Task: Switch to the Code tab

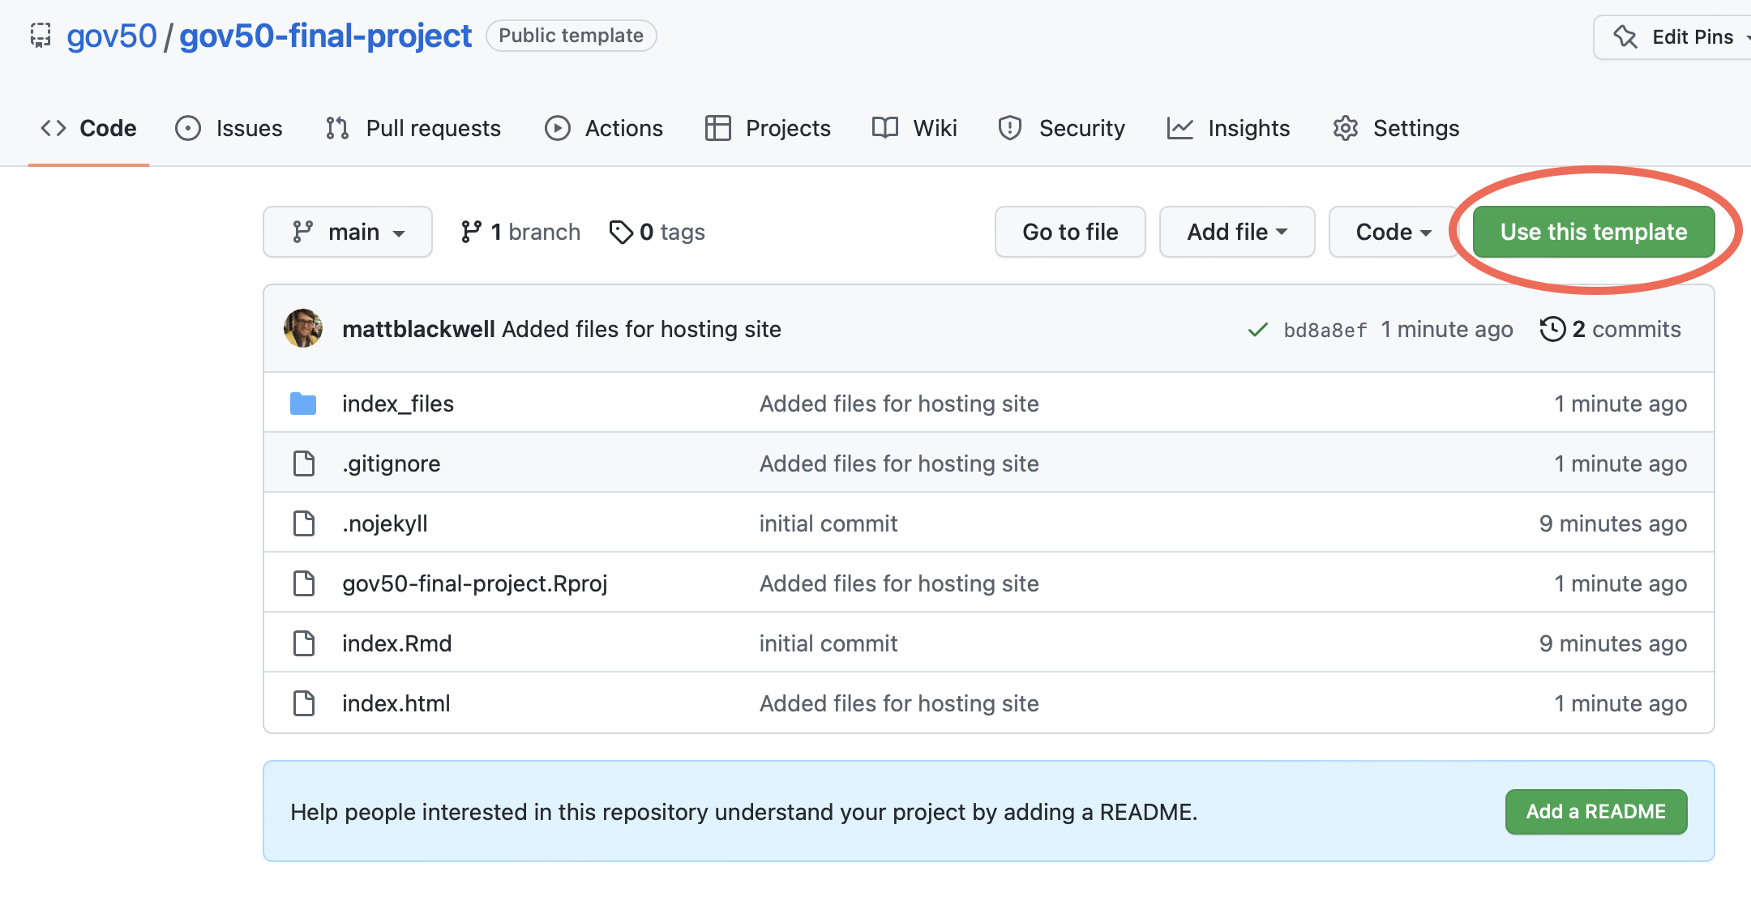Action: [88, 128]
